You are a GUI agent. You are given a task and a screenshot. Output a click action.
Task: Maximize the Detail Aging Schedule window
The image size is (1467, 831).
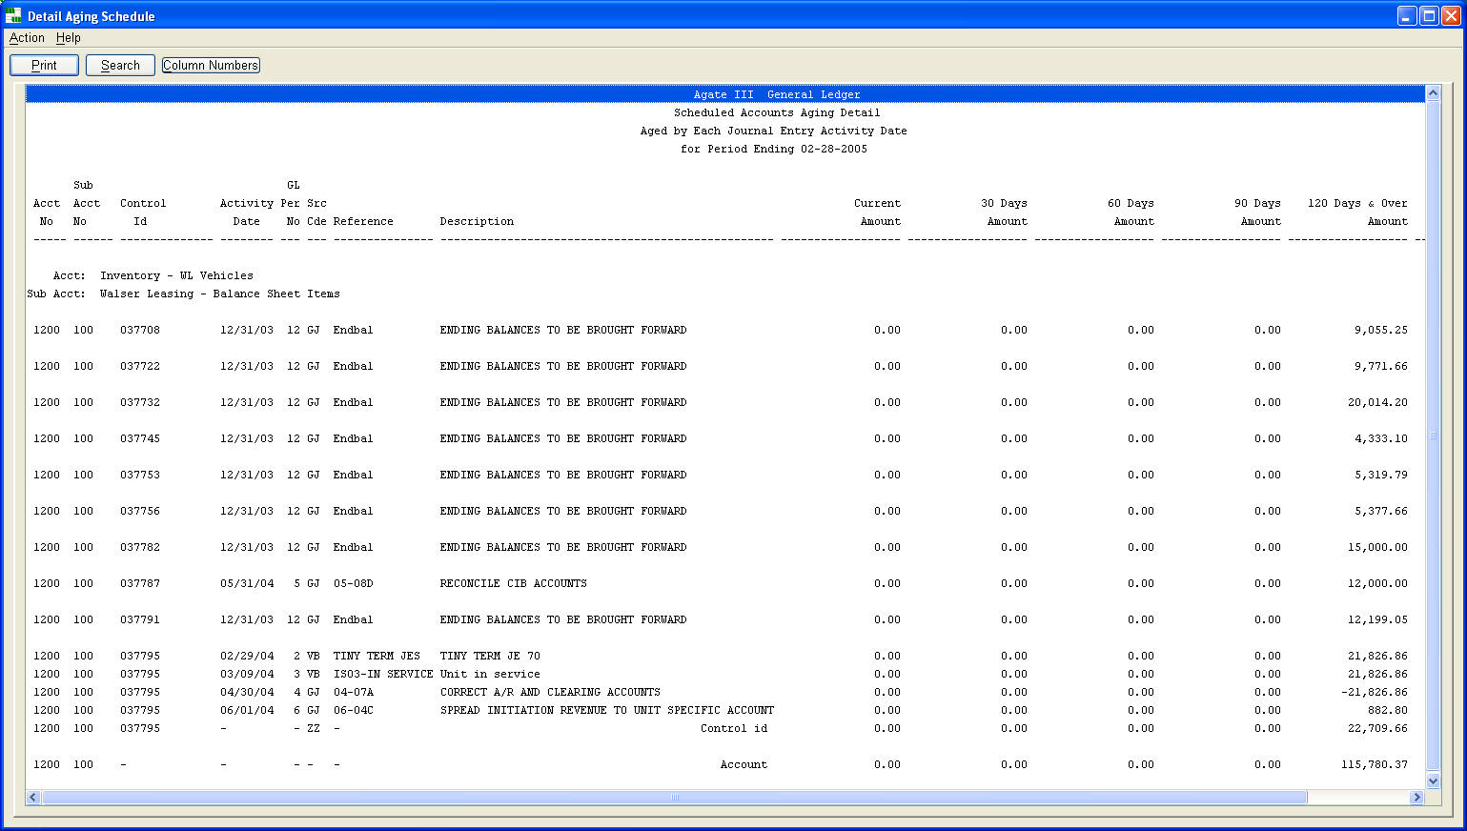1429,15
